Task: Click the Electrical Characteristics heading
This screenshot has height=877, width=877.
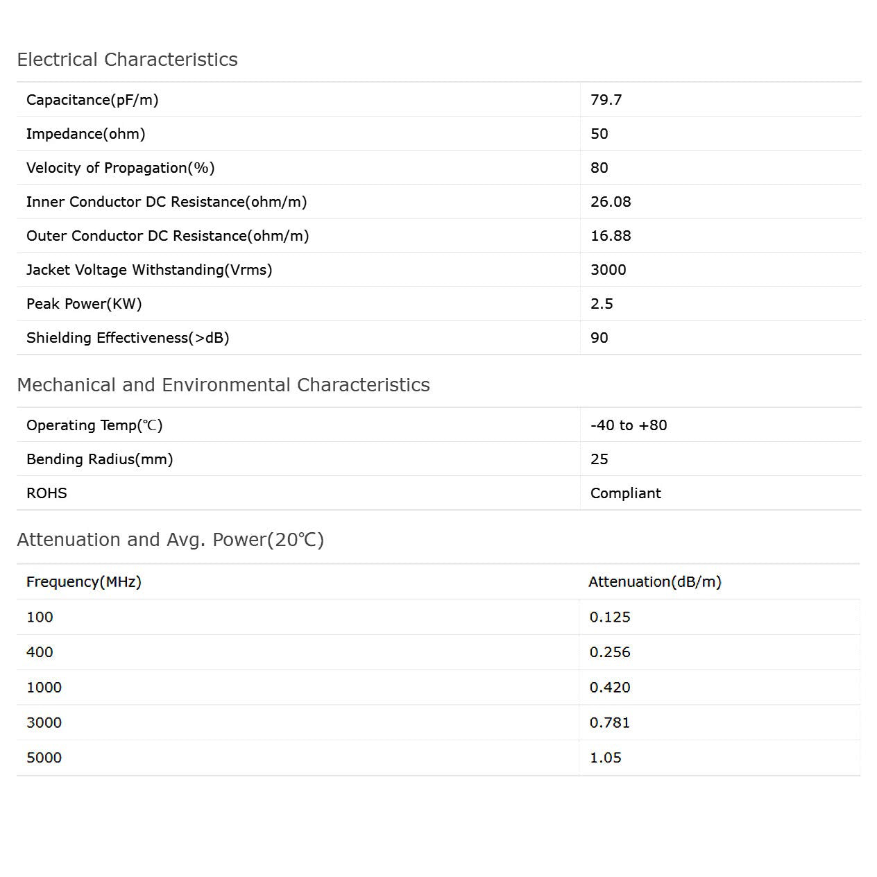Action: point(127,60)
